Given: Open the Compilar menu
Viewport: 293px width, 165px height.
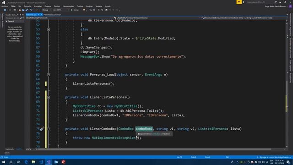Looking at the screenshot, I should [x=38, y=6].
